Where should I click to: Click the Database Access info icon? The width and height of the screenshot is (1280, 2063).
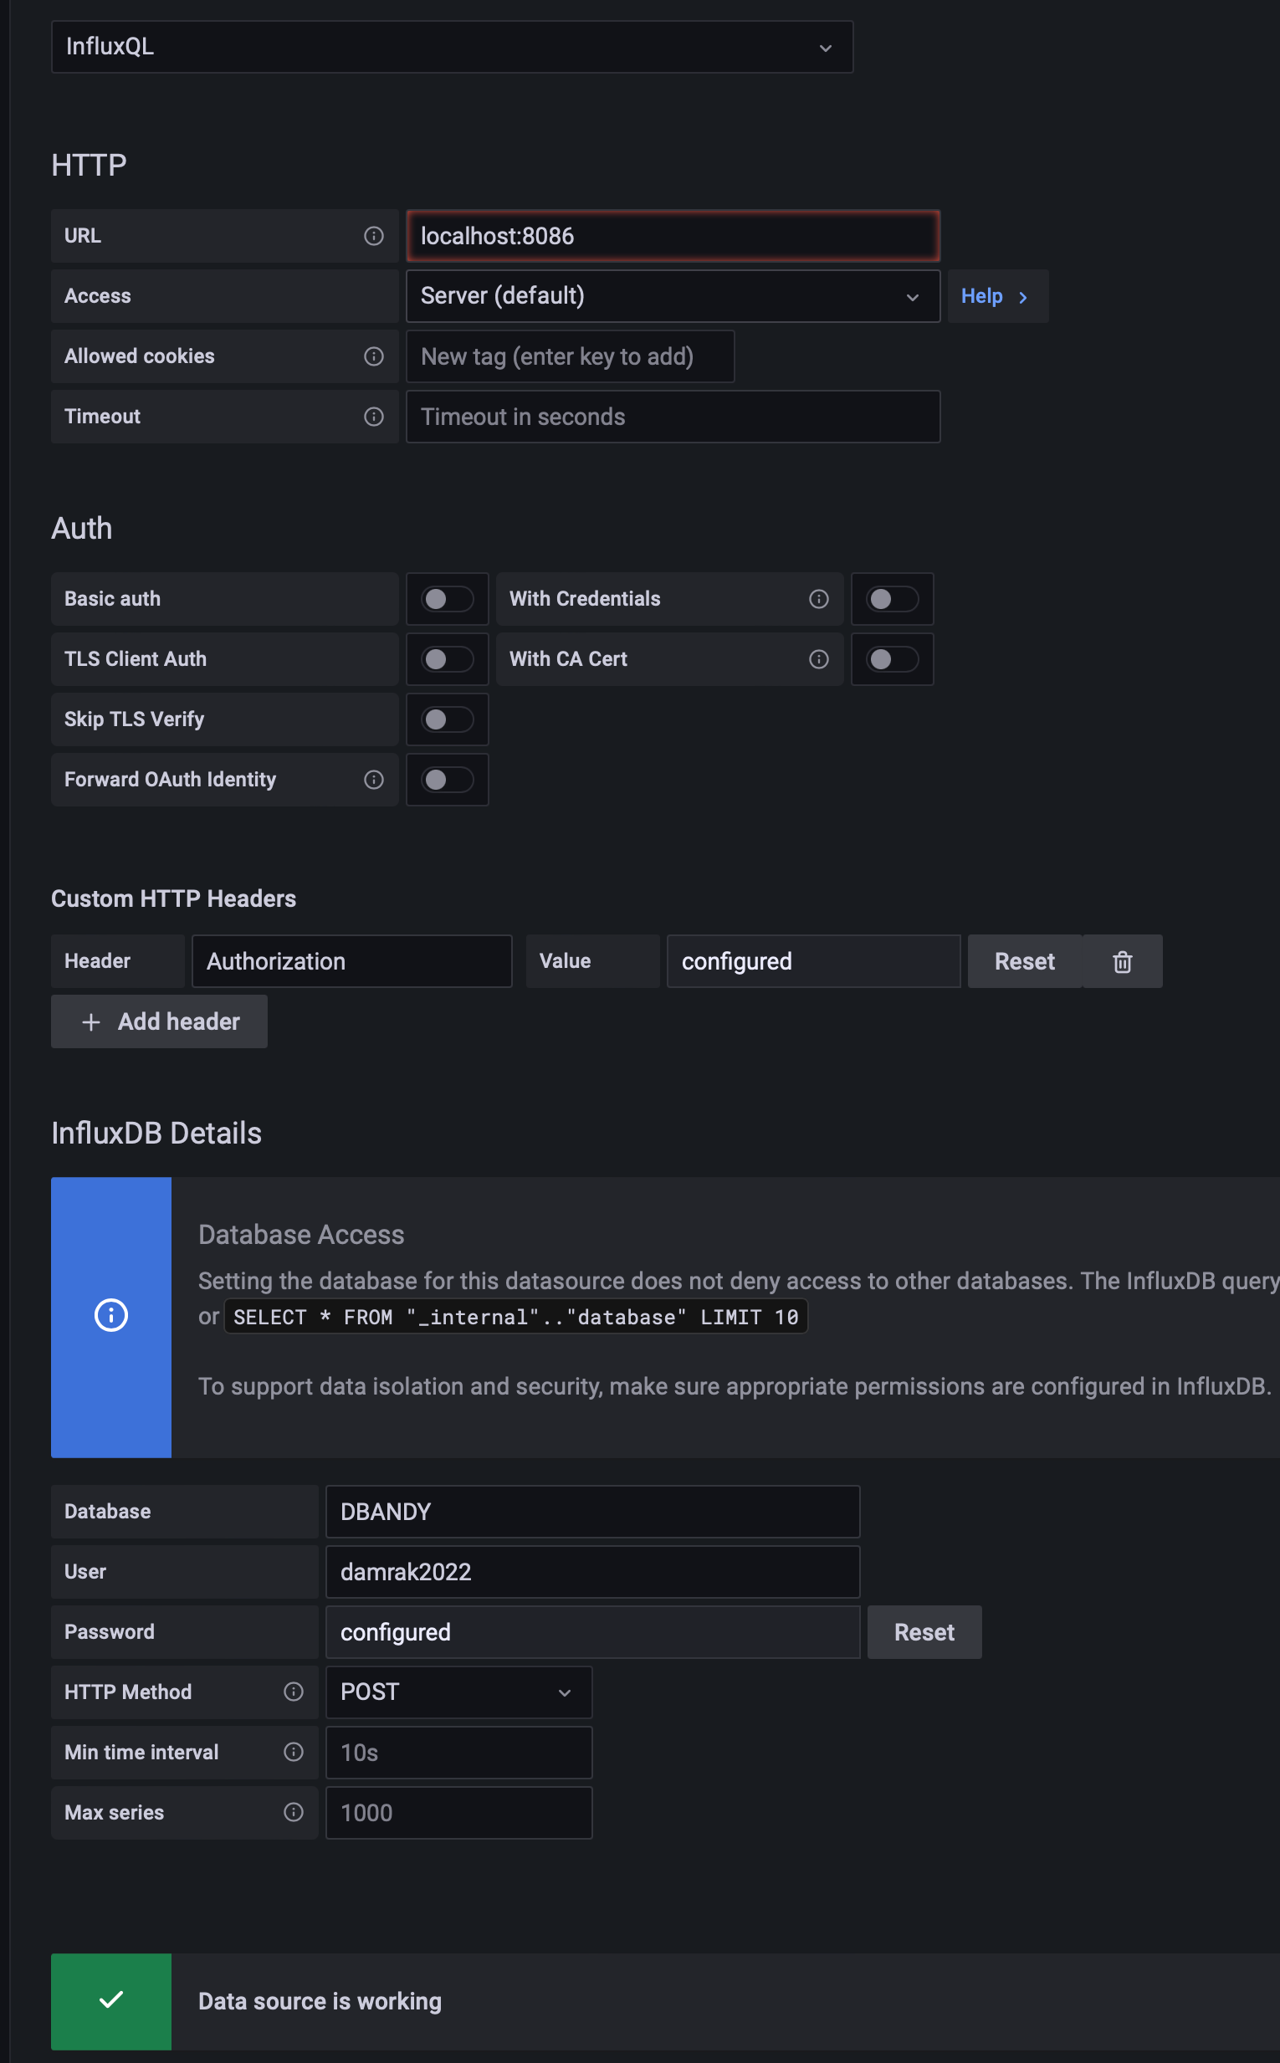[111, 1315]
